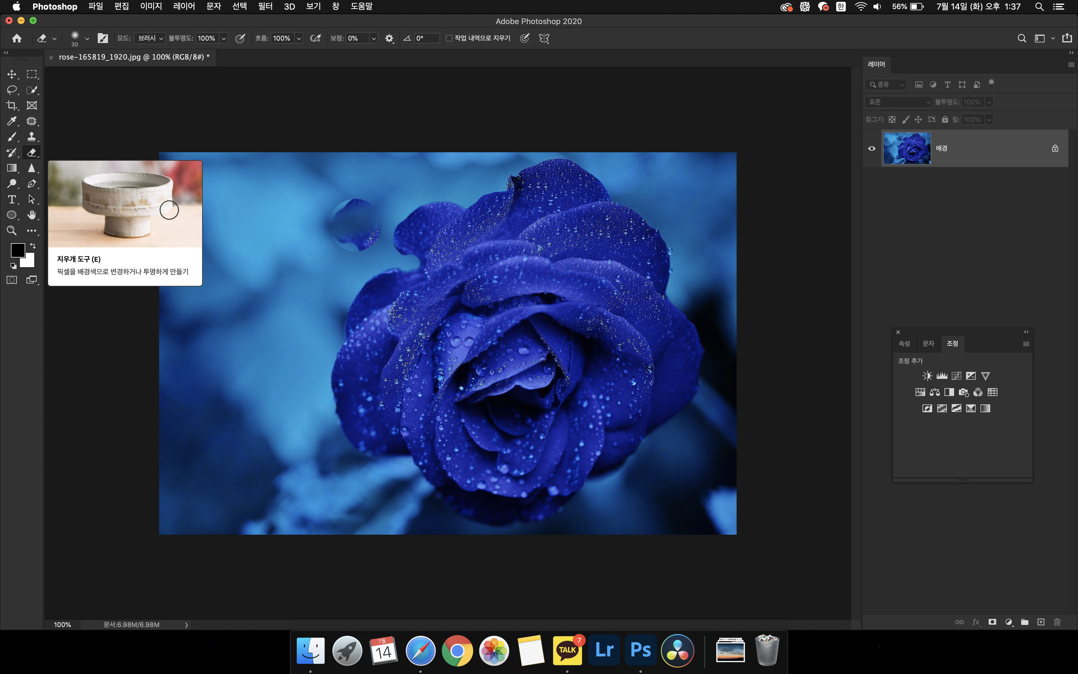This screenshot has height=674, width=1078.
Task: Select the Lasso tool
Action: coord(12,90)
